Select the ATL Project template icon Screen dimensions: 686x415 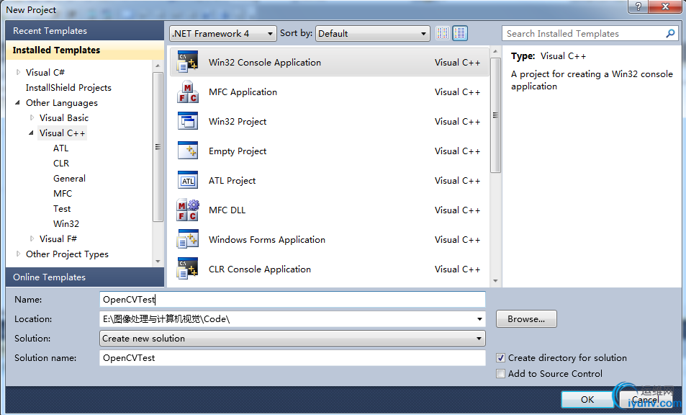(x=188, y=180)
